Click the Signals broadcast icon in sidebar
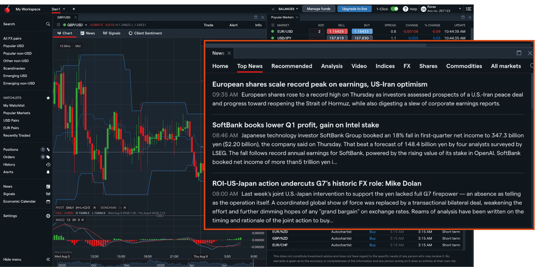 48,194
